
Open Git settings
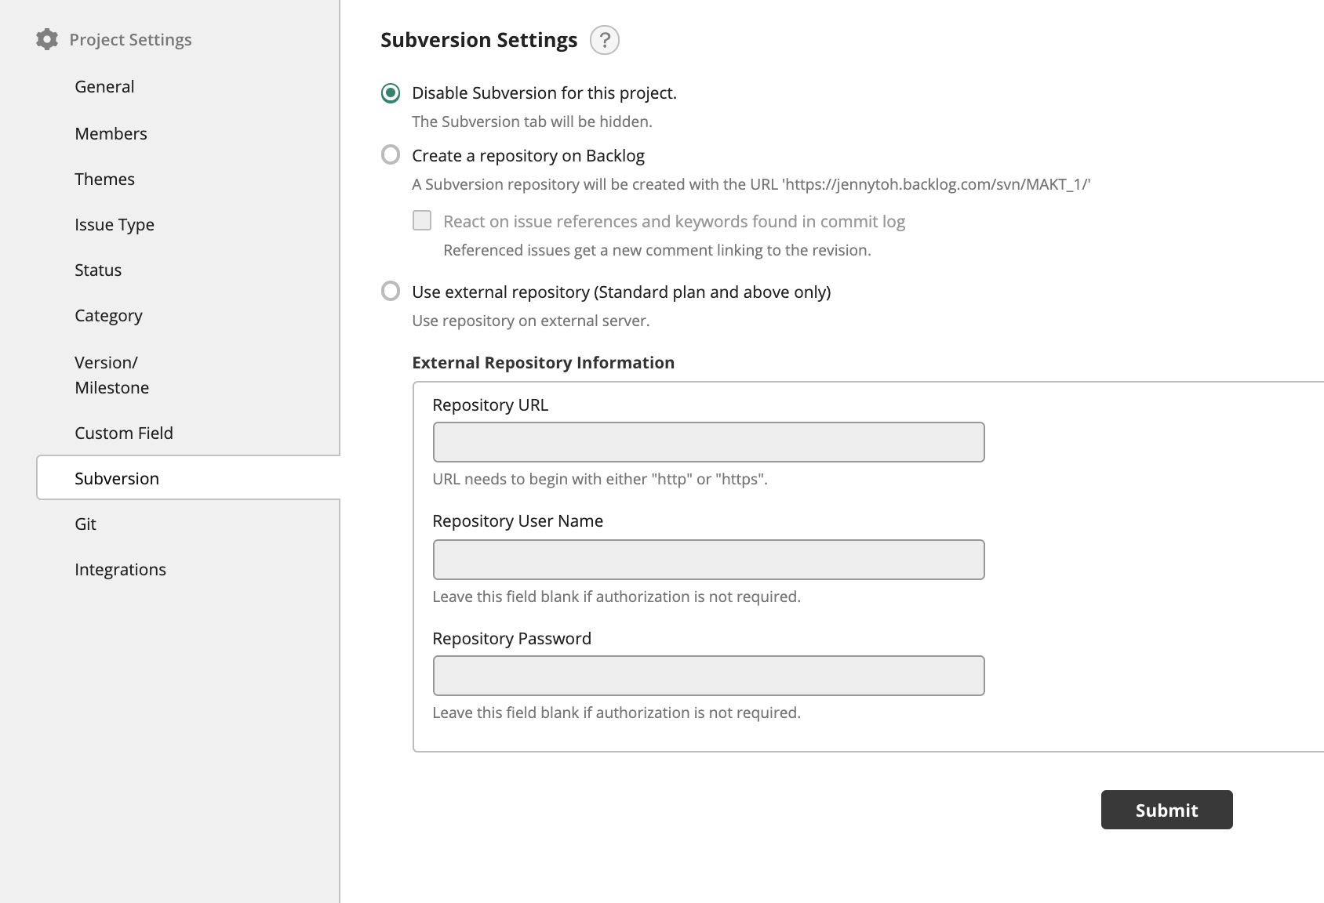point(85,524)
